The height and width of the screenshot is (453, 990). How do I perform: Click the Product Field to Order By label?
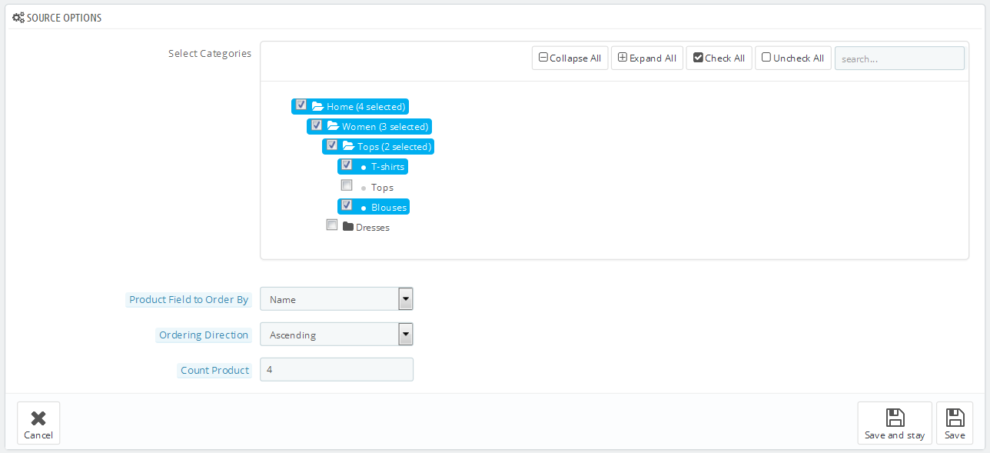pos(188,300)
